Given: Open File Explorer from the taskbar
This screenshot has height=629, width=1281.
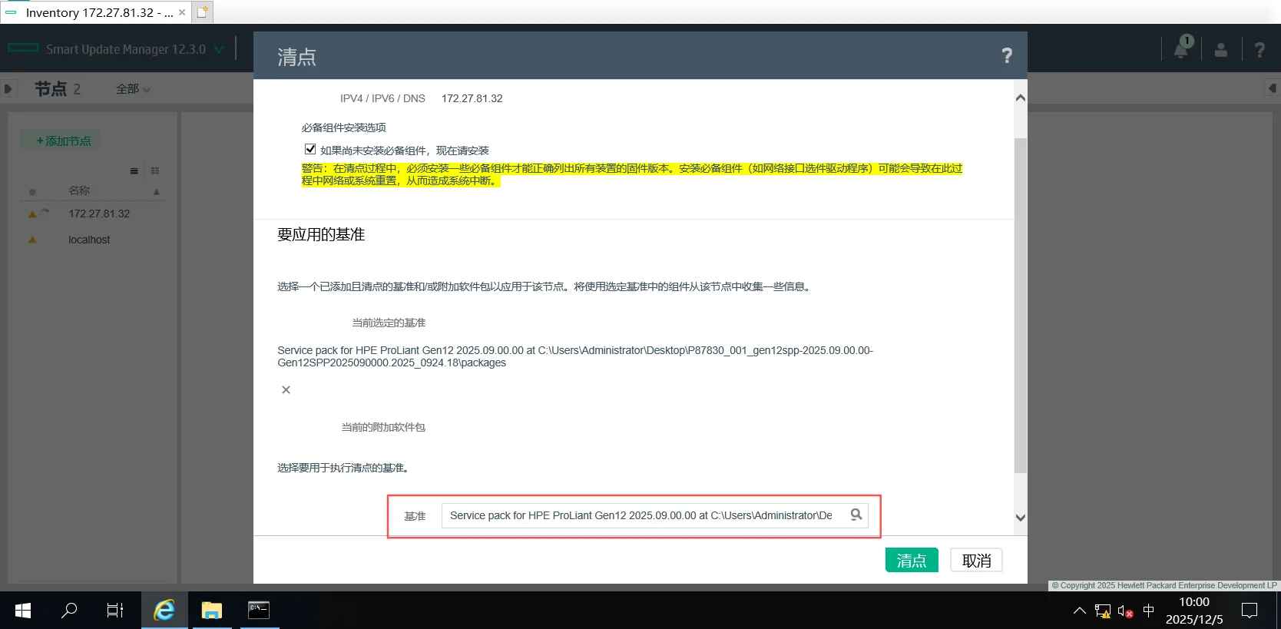Looking at the screenshot, I should [x=211, y=611].
